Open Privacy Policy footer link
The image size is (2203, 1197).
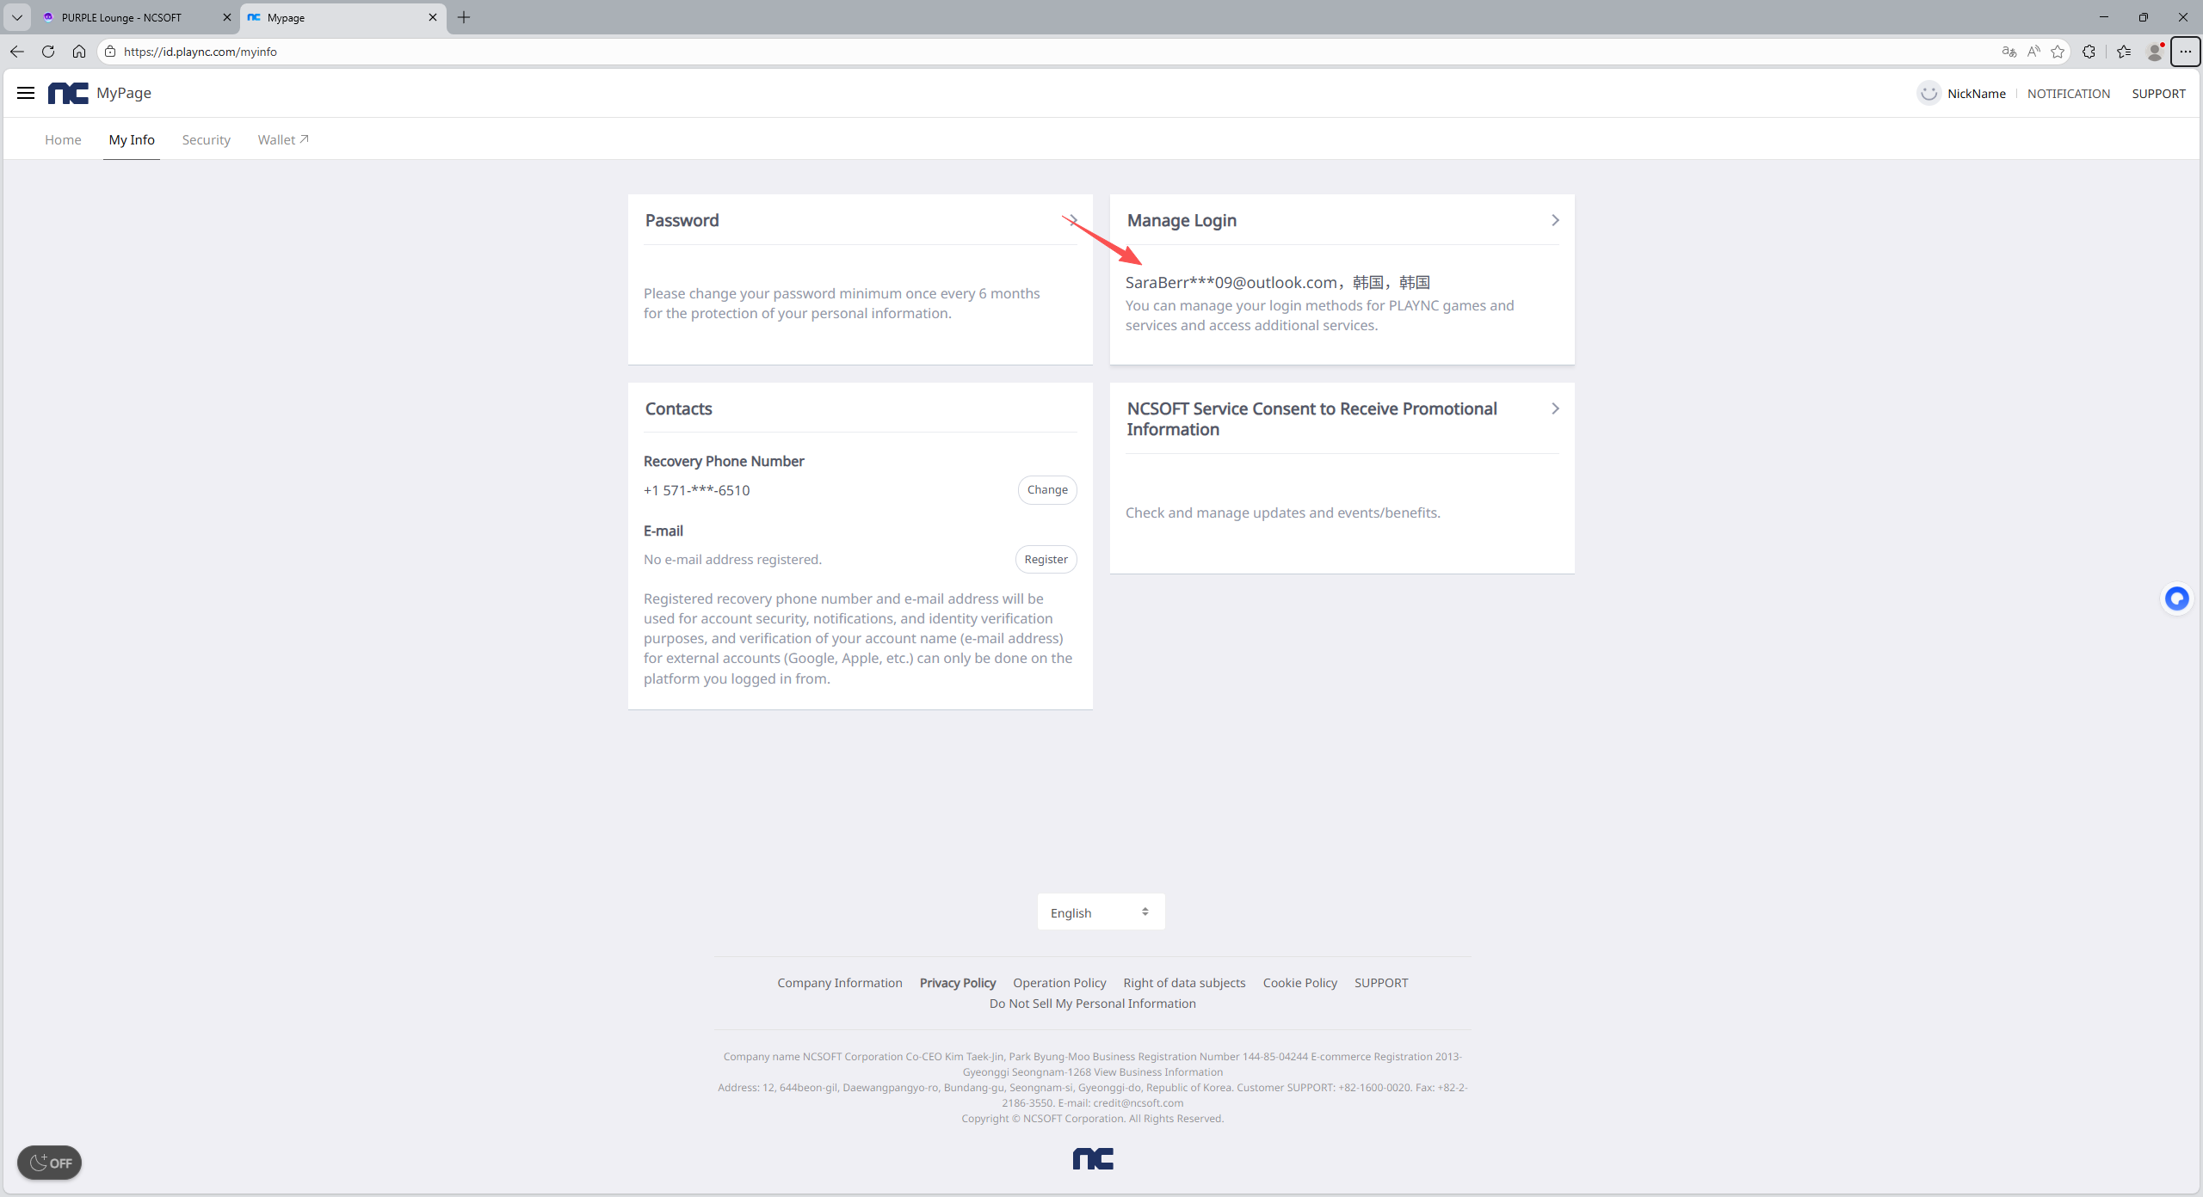click(x=957, y=982)
